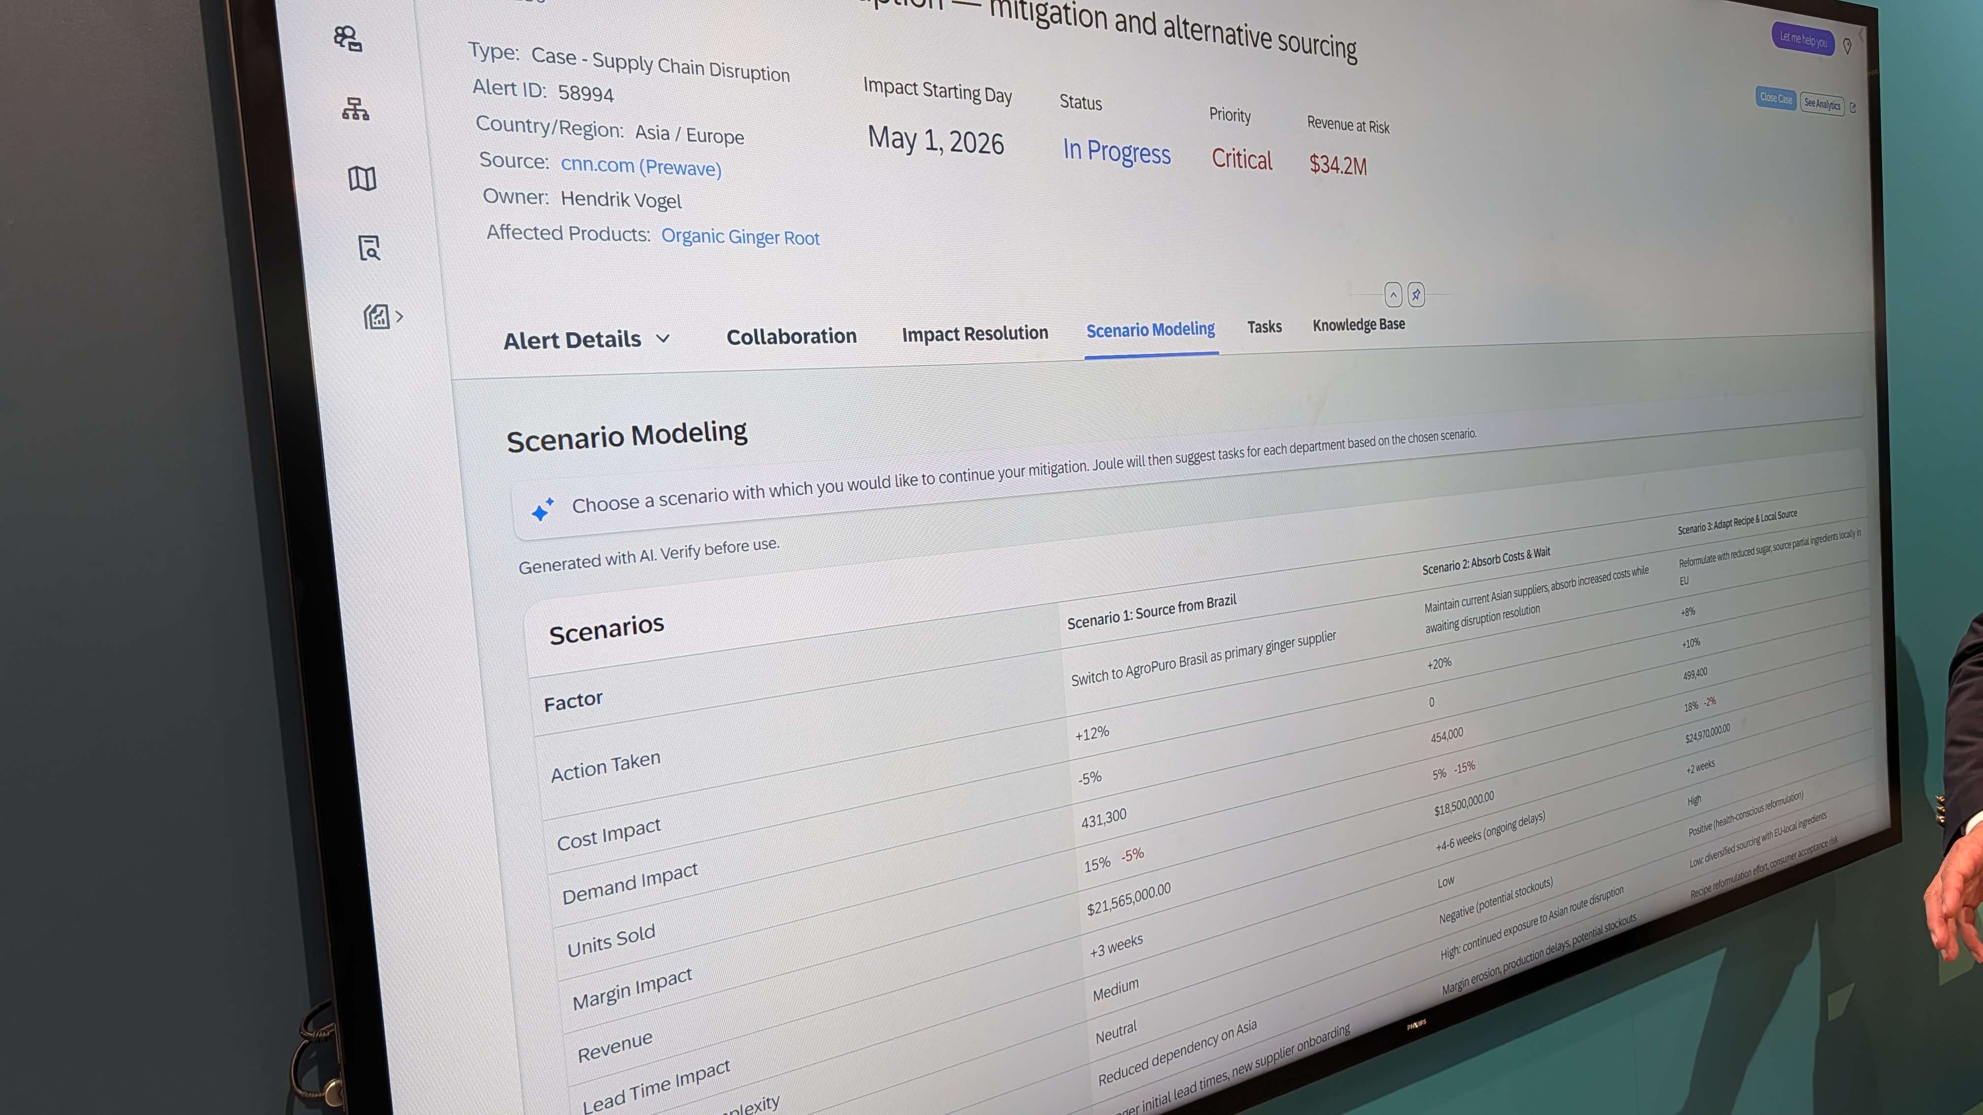Open the document search icon in sidebar
Viewport: 1983px width, 1115px height.
pos(369,248)
